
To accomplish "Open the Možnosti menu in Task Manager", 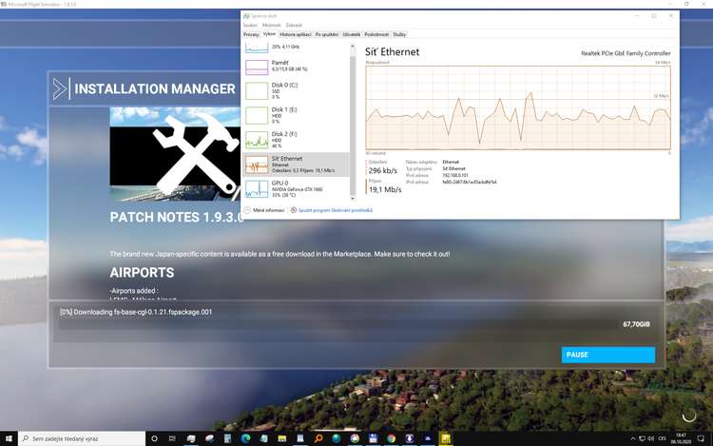I will click(x=272, y=26).
